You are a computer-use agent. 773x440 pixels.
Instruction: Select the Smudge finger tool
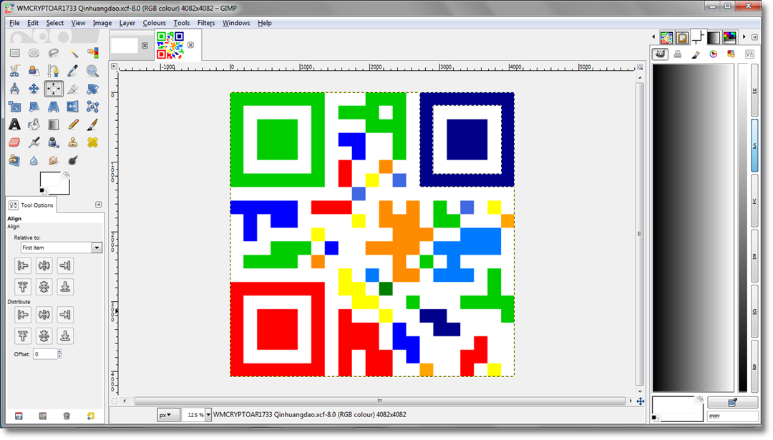pyautogui.click(x=53, y=160)
